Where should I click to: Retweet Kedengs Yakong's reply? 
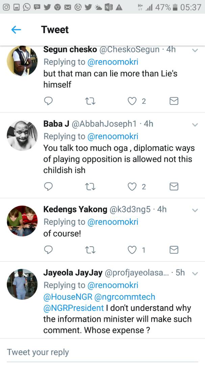pyautogui.click(x=90, y=250)
